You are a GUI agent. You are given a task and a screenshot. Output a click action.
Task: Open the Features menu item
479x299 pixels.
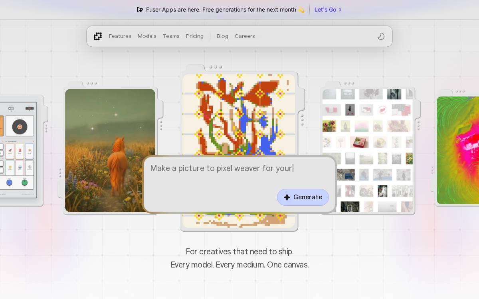(120, 36)
